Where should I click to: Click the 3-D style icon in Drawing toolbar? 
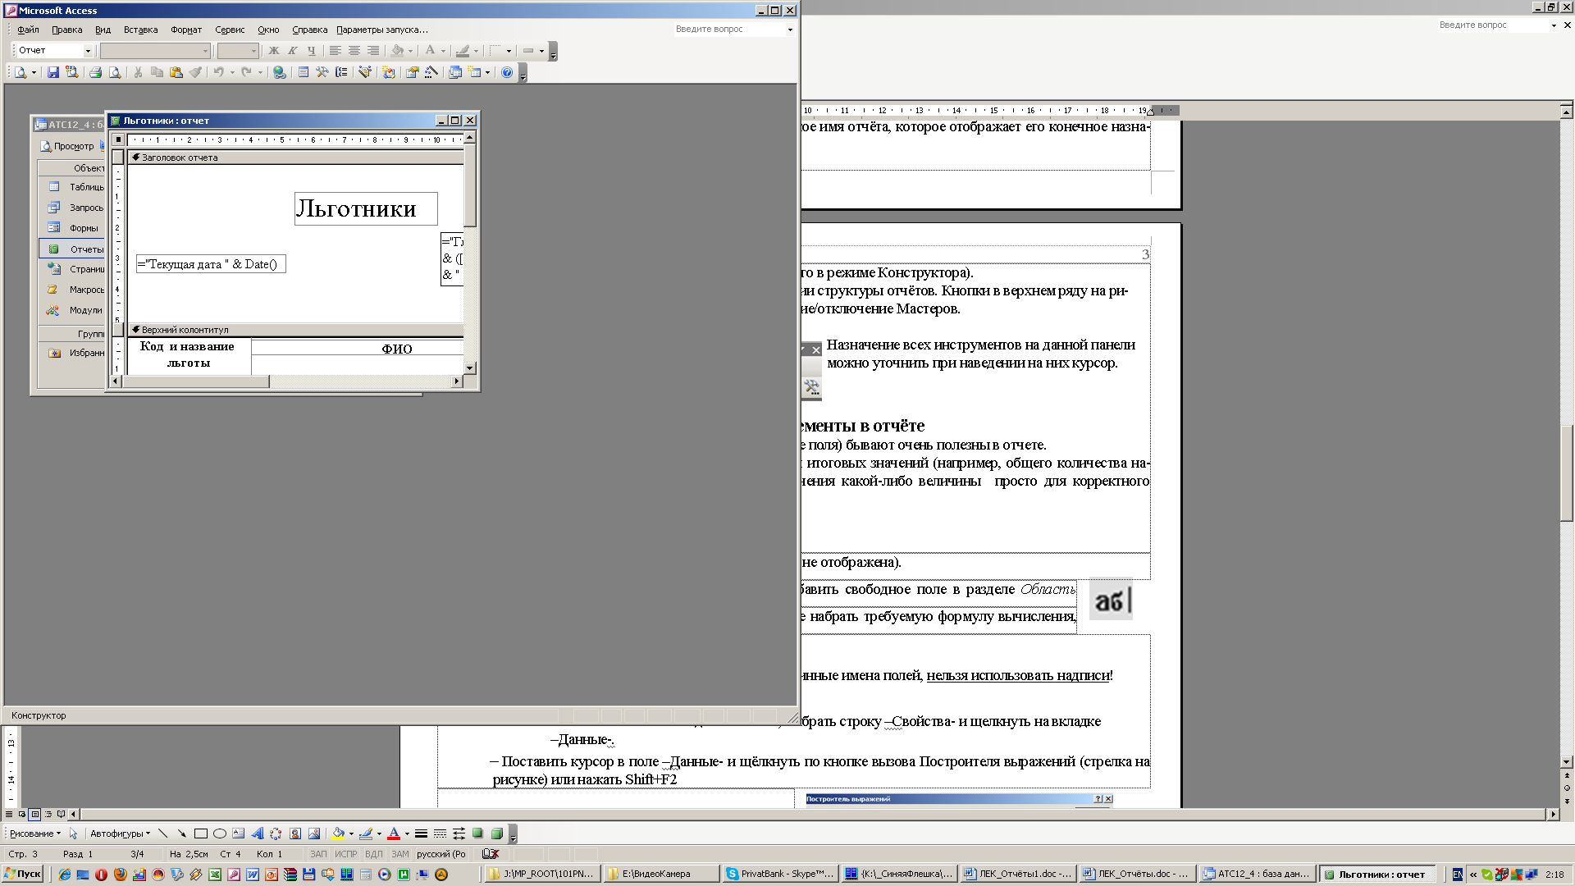[496, 833]
